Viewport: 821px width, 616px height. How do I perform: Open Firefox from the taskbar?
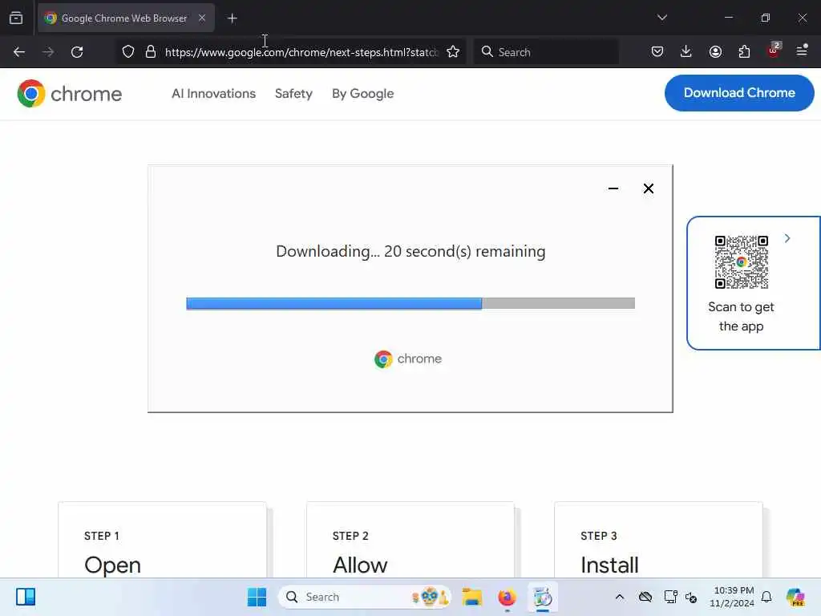[x=507, y=597]
